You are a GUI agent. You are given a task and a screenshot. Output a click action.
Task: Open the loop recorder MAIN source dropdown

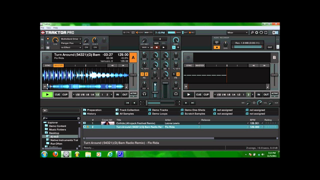(145, 47)
